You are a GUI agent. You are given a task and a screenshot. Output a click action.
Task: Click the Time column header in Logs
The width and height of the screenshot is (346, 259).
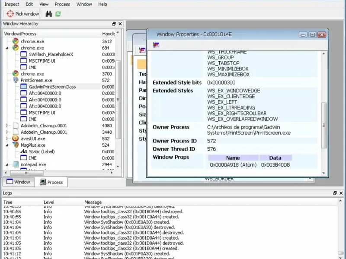22,202
